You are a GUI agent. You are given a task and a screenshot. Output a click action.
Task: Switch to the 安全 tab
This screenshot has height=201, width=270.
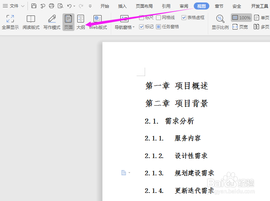tap(237, 6)
